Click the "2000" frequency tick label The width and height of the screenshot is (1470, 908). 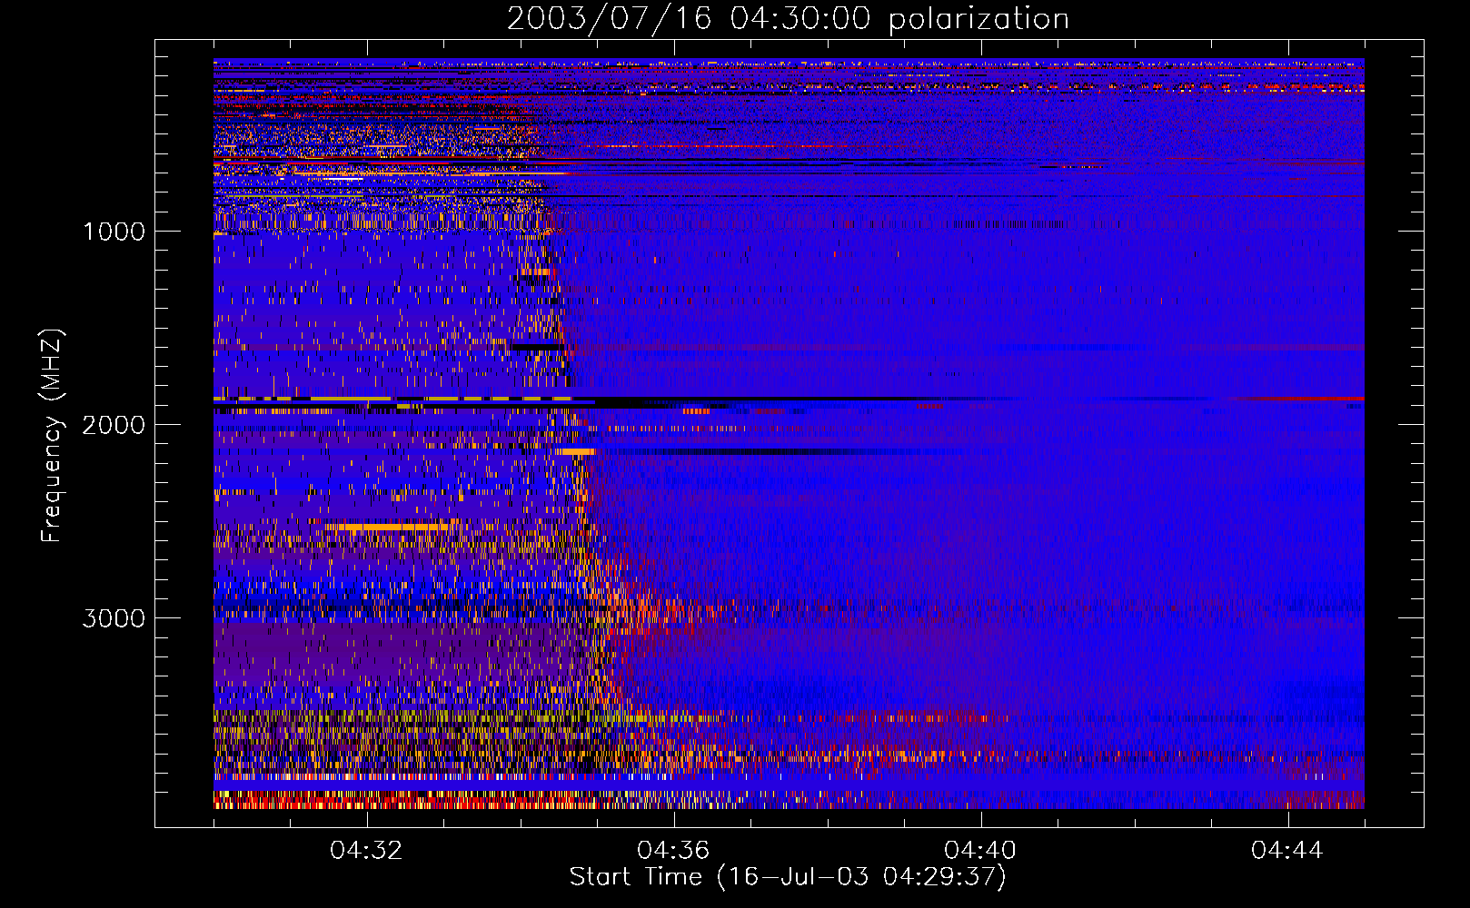tap(114, 425)
